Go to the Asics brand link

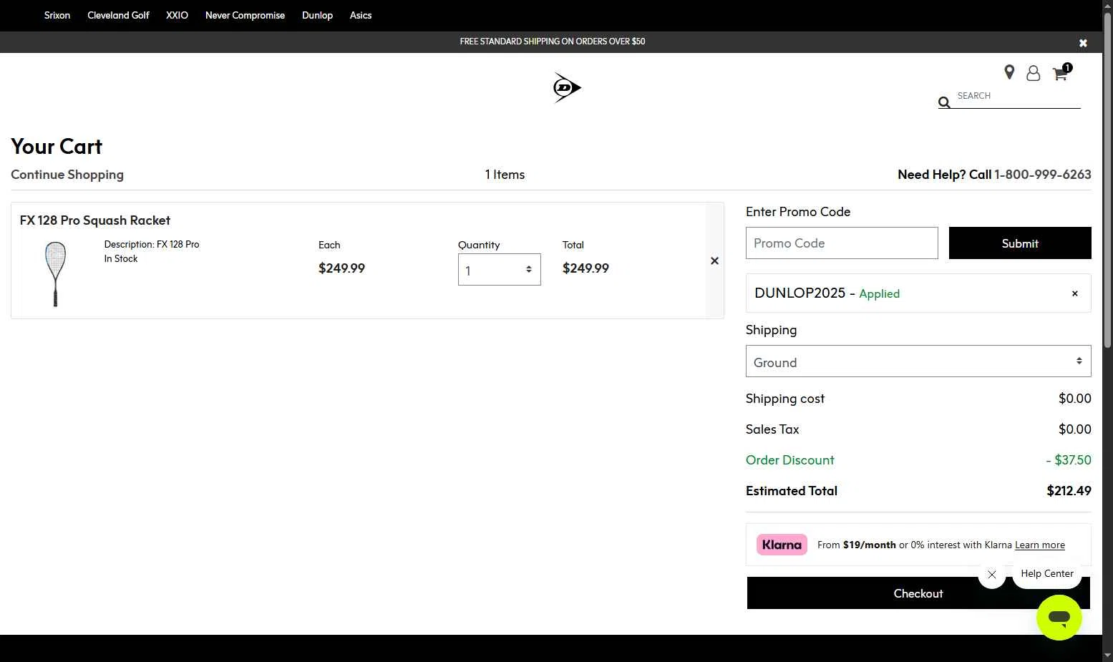coord(361,15)
